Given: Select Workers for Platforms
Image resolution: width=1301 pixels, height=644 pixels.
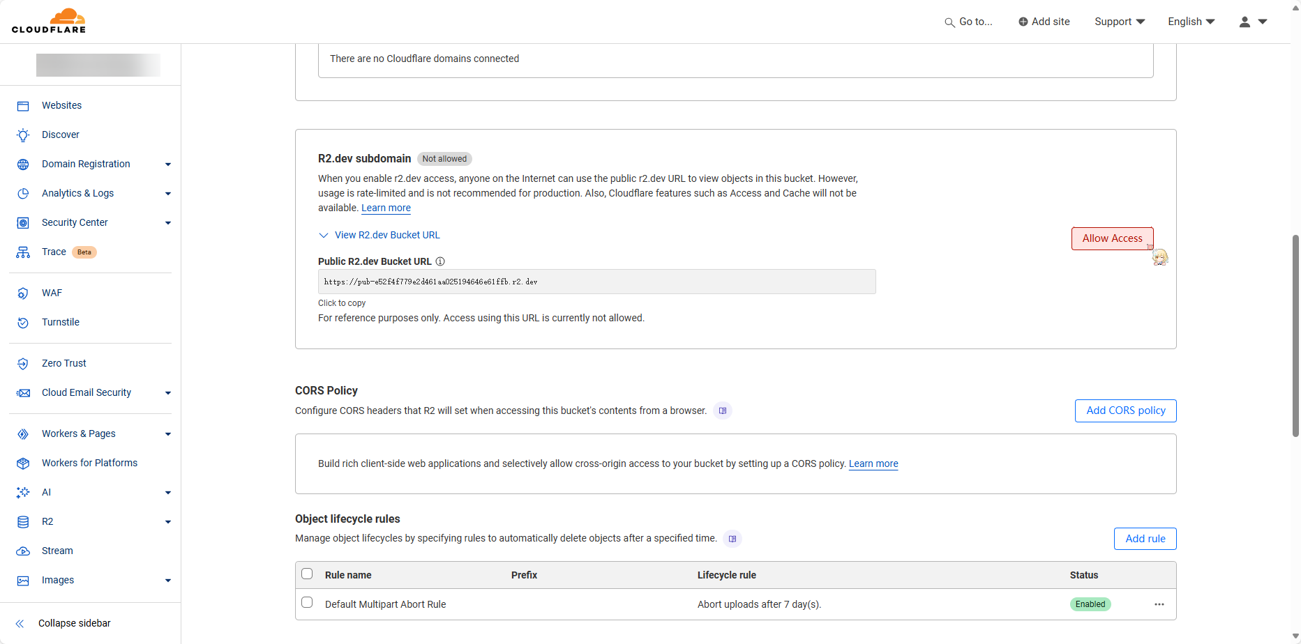Looking at the screenshot, I should click(x=89, y=463).
